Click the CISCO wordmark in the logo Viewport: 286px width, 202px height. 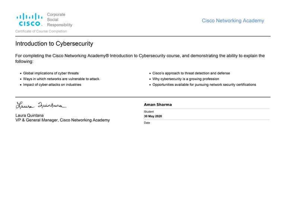click(x=29, y=24)
